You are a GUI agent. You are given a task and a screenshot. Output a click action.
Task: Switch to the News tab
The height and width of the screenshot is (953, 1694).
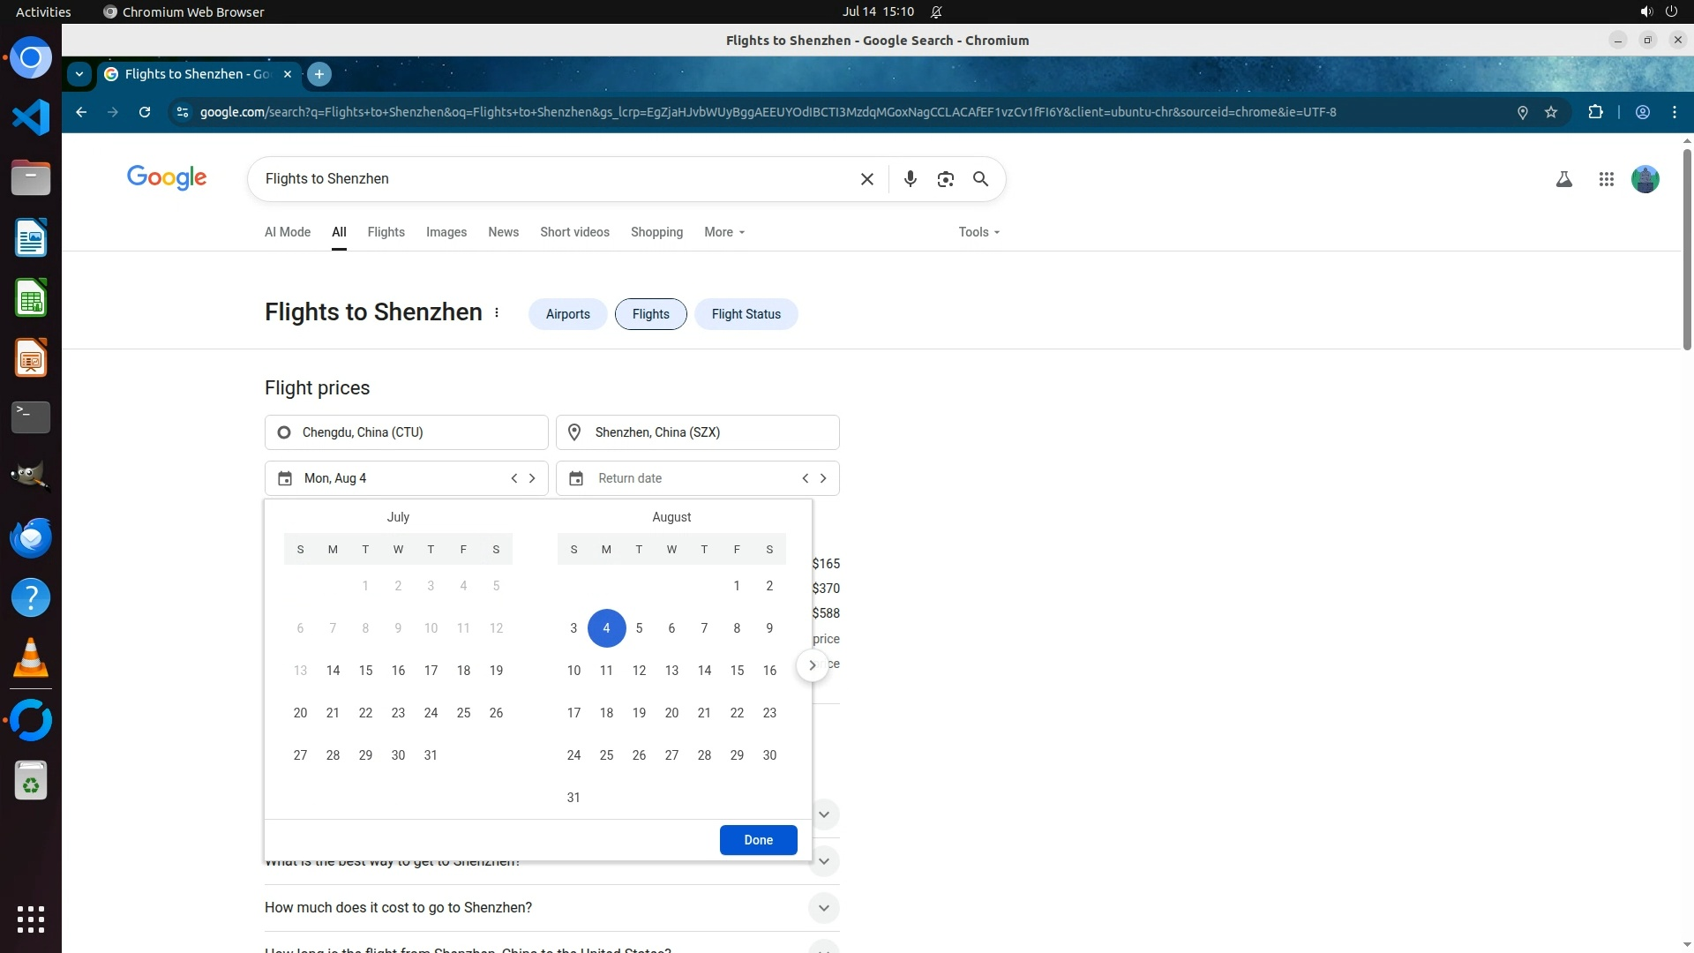[503, 232]
